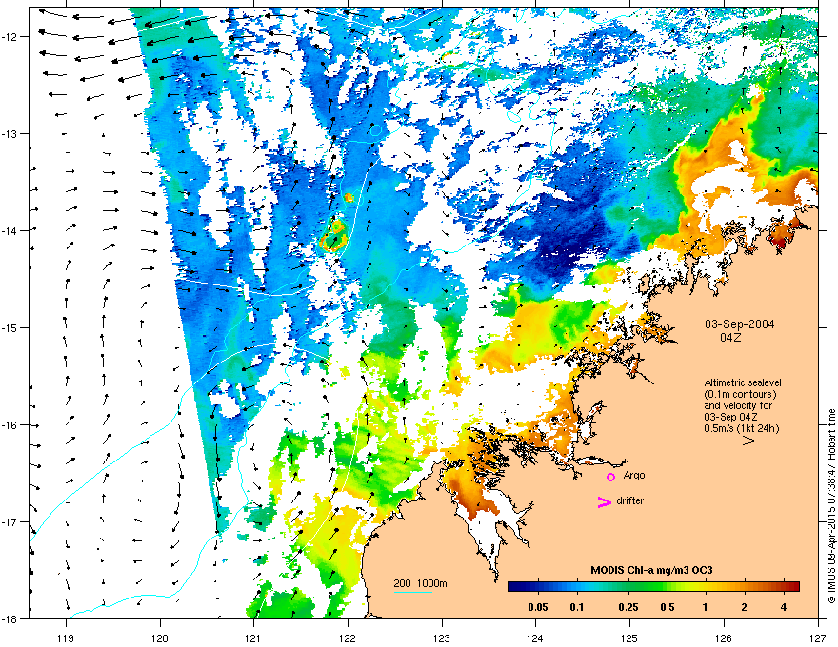Screen dimensions: 838x647
Task: Click the longitude axis label '122'
Action: click(x=348, y=637)
